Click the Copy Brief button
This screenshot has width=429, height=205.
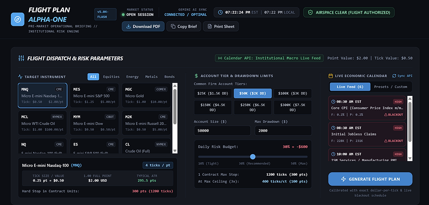coord(184,27)
